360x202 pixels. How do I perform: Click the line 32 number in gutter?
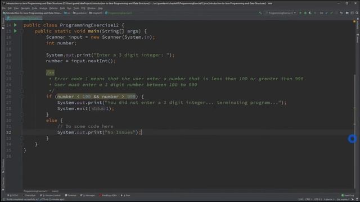point(8,132)
